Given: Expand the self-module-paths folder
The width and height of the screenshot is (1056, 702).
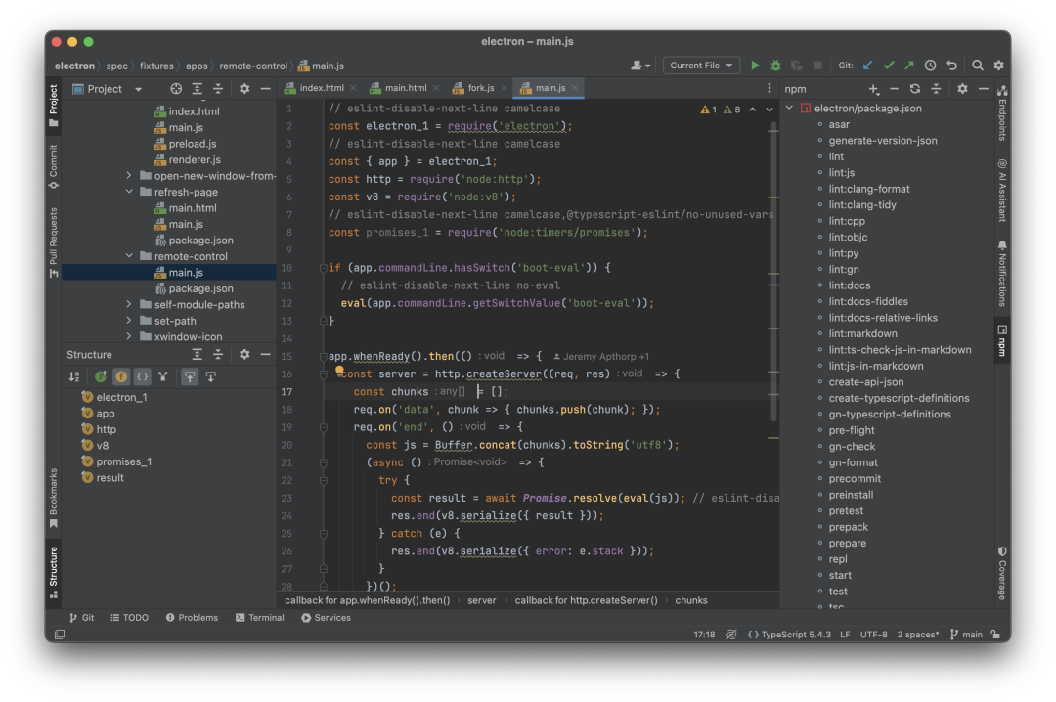Looking at the screenshot, I should coord(129,304).
